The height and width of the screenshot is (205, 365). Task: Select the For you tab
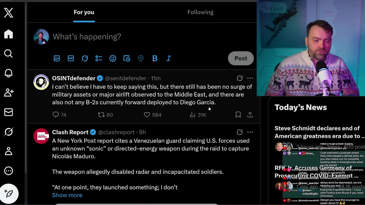pos(84,12)
